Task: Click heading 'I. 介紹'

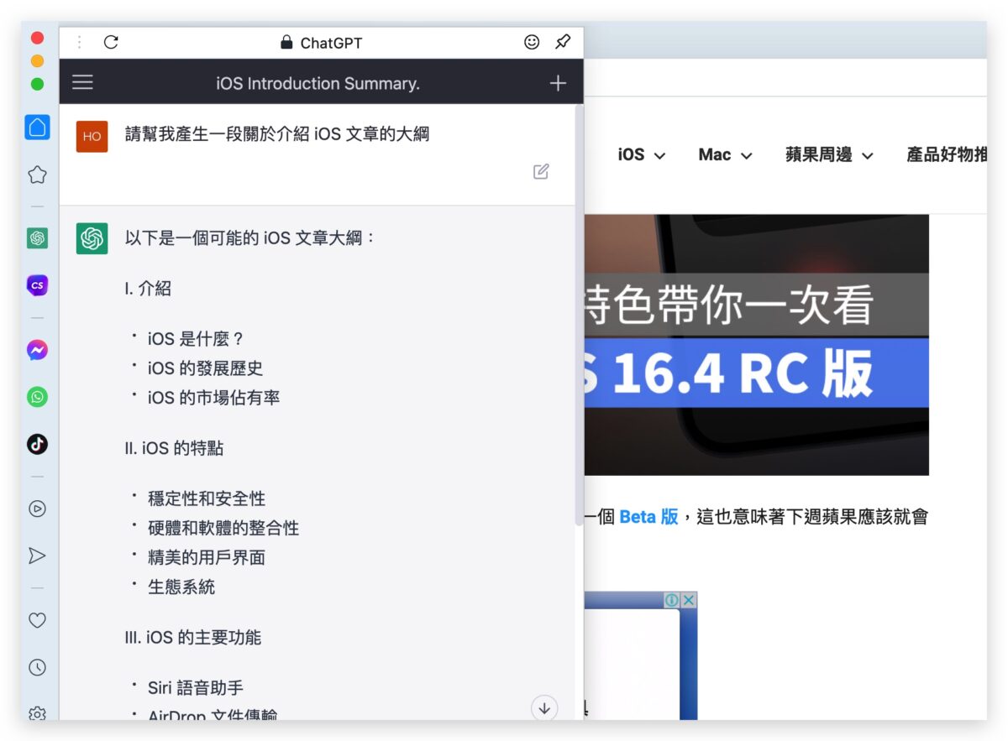Action: click(148, 289)
